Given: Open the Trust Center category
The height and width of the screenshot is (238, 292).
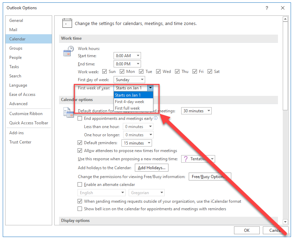Looking at the screenshot, I should click(x=29, y=142).
